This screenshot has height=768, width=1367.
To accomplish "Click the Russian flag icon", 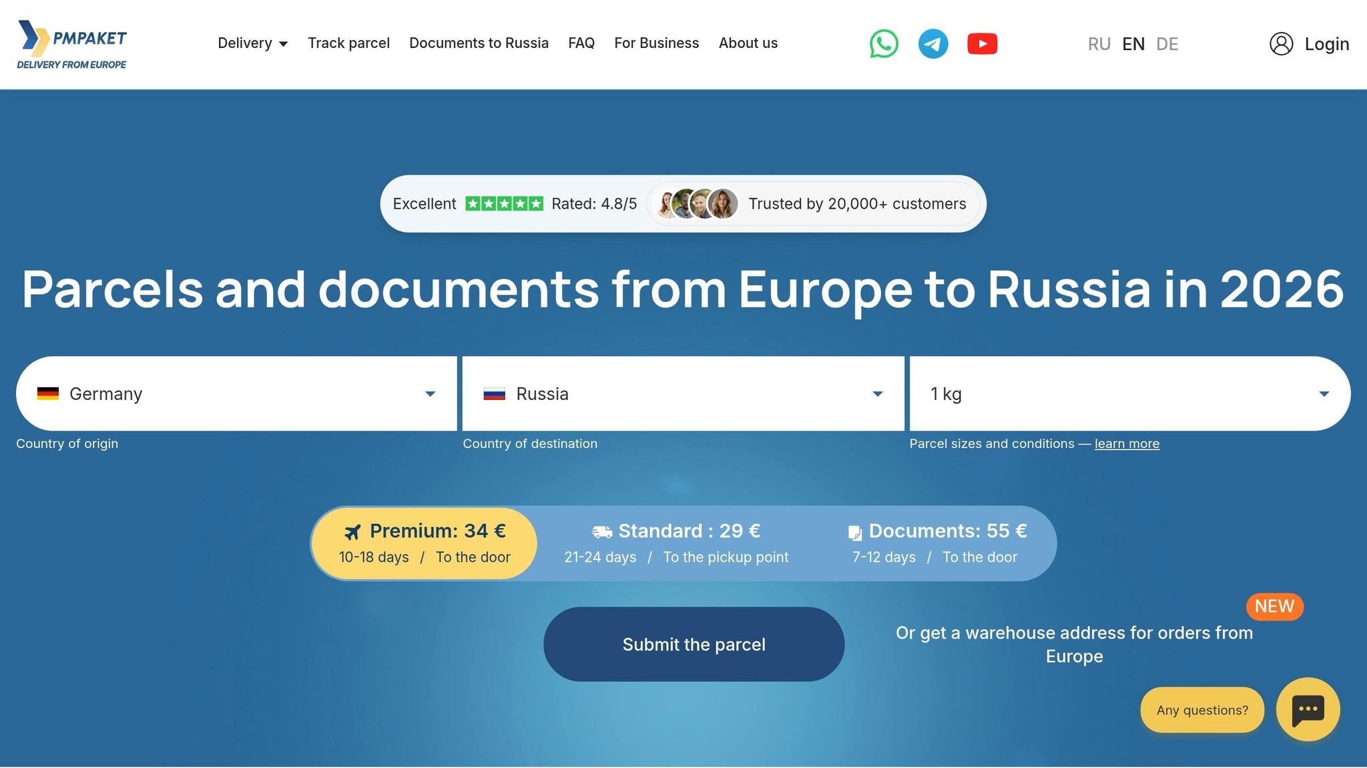I will (495, 394).
